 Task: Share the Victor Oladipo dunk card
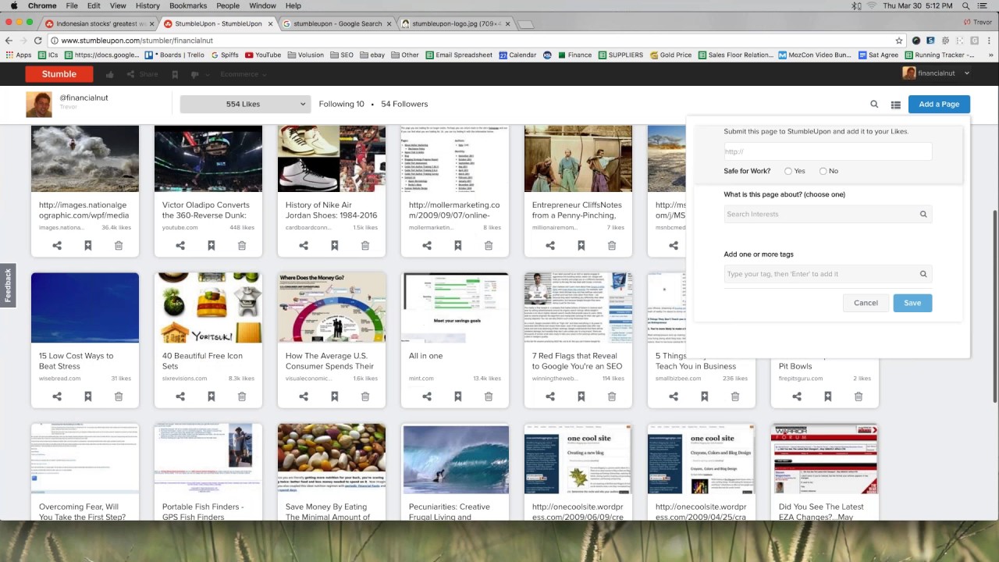point(180,245)
